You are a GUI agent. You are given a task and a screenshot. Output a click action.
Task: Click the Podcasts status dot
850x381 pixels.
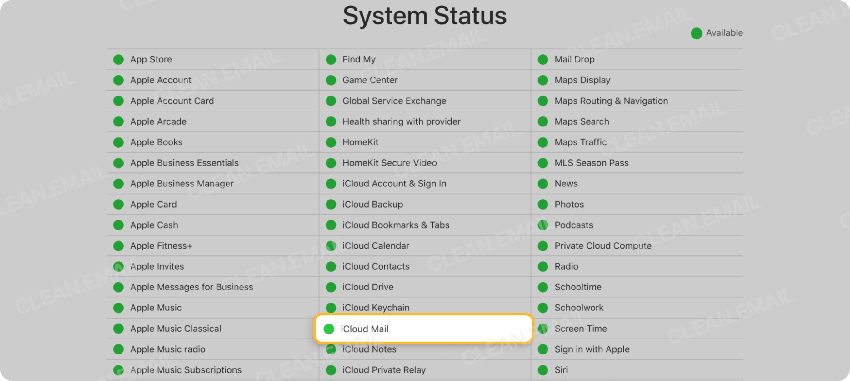(x=543, y=225)
